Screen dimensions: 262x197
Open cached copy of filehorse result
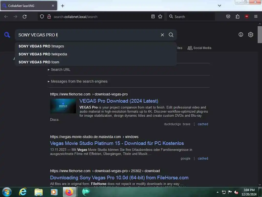point(203,124)
